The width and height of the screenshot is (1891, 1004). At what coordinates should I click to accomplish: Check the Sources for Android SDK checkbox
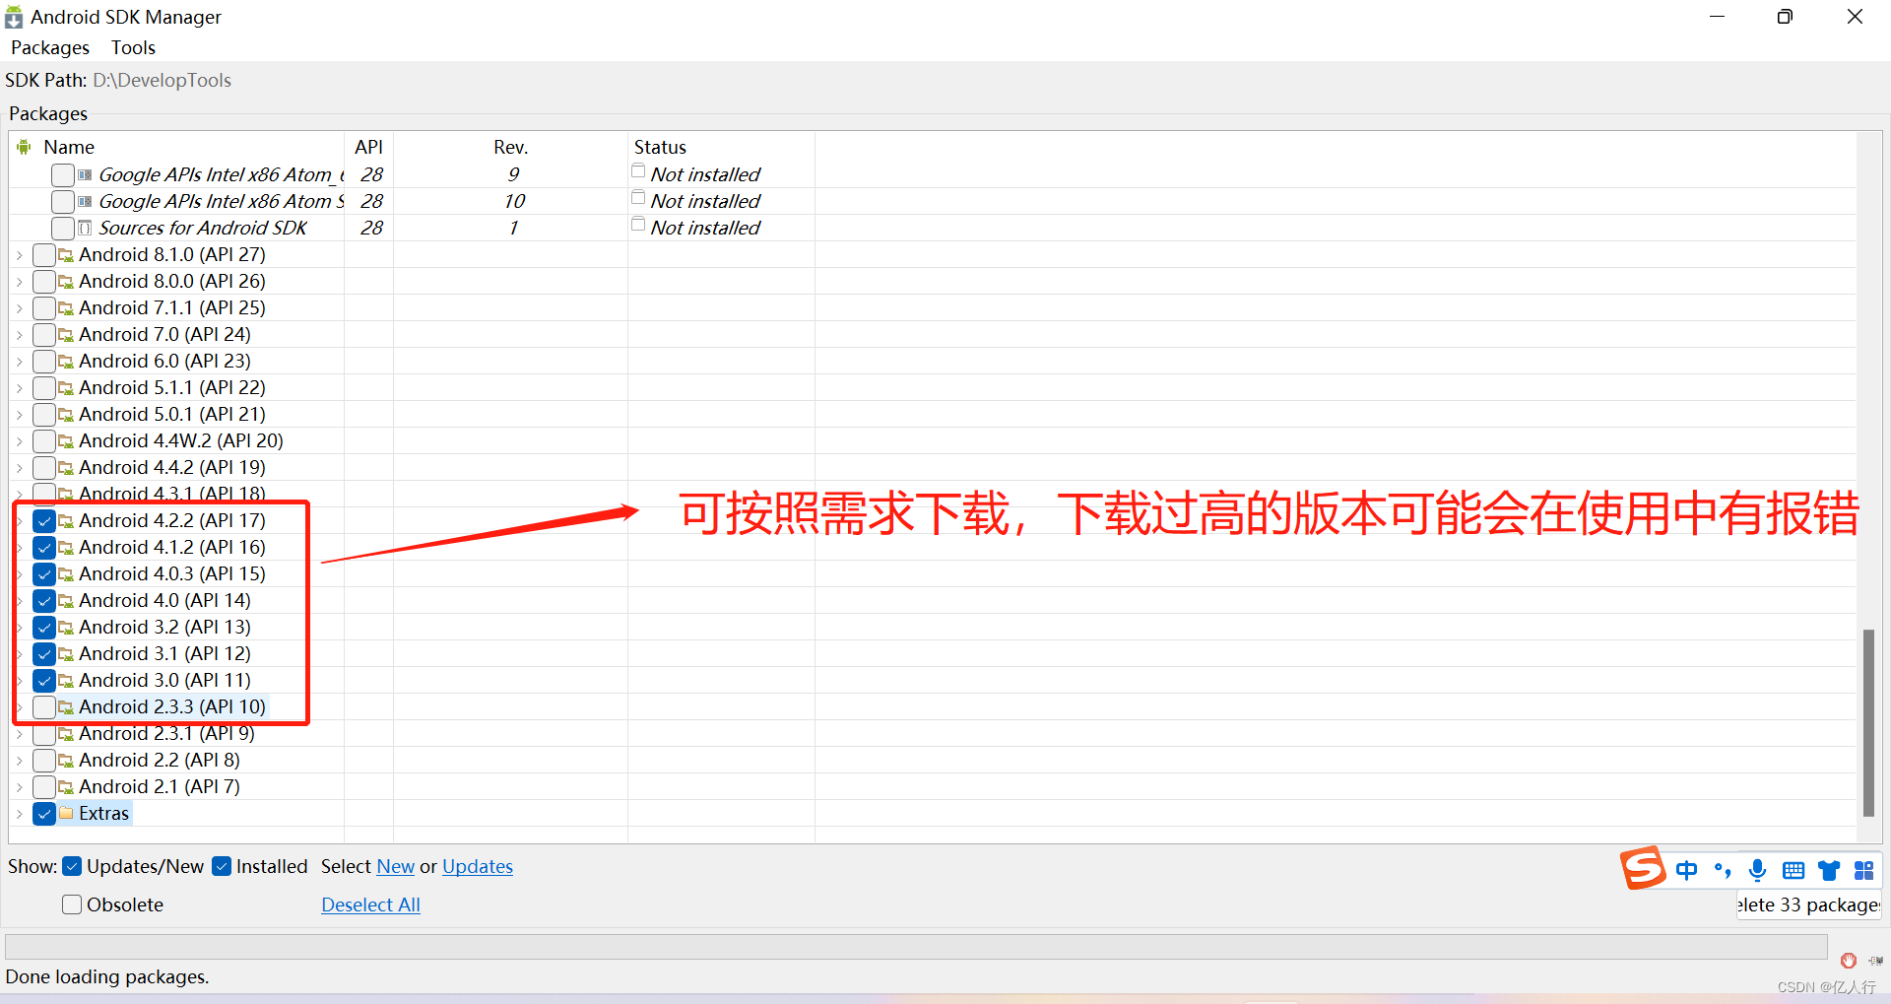pos(63,229)
